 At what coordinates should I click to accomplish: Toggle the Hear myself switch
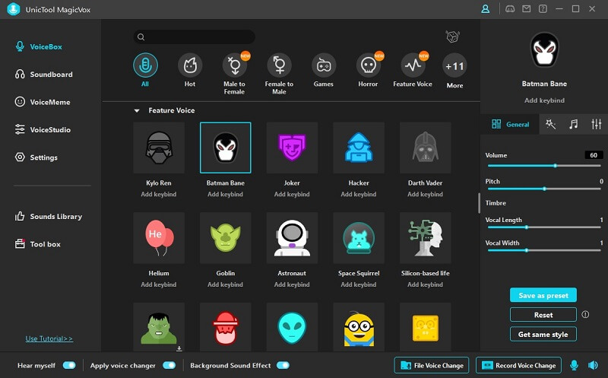coord(69,365)
